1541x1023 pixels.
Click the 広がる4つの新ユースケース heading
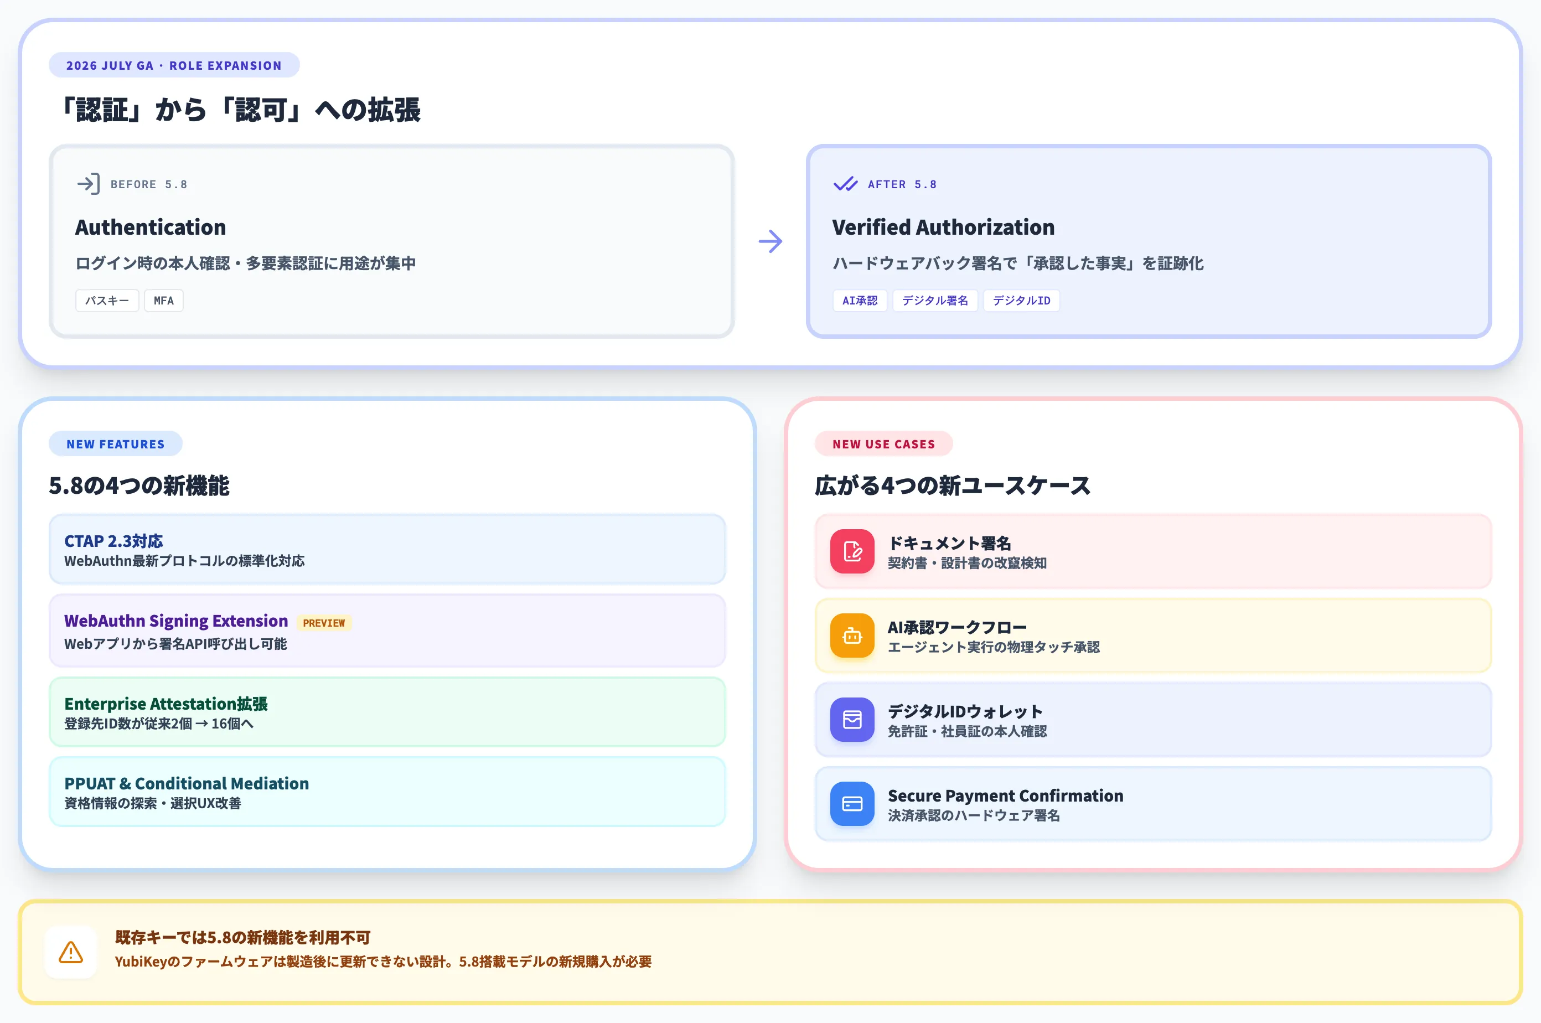pos(953,485)
